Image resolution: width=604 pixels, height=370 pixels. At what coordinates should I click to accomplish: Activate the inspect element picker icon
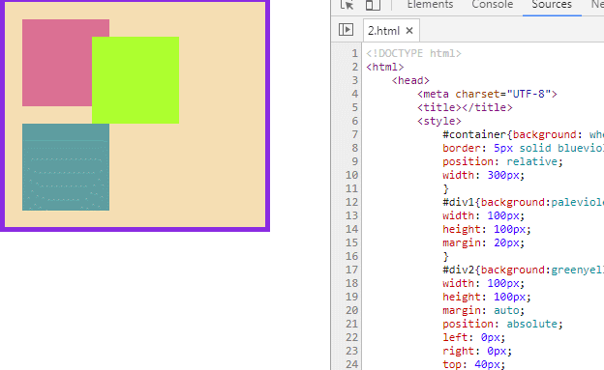pyautogui.click(x=347, y=5)
